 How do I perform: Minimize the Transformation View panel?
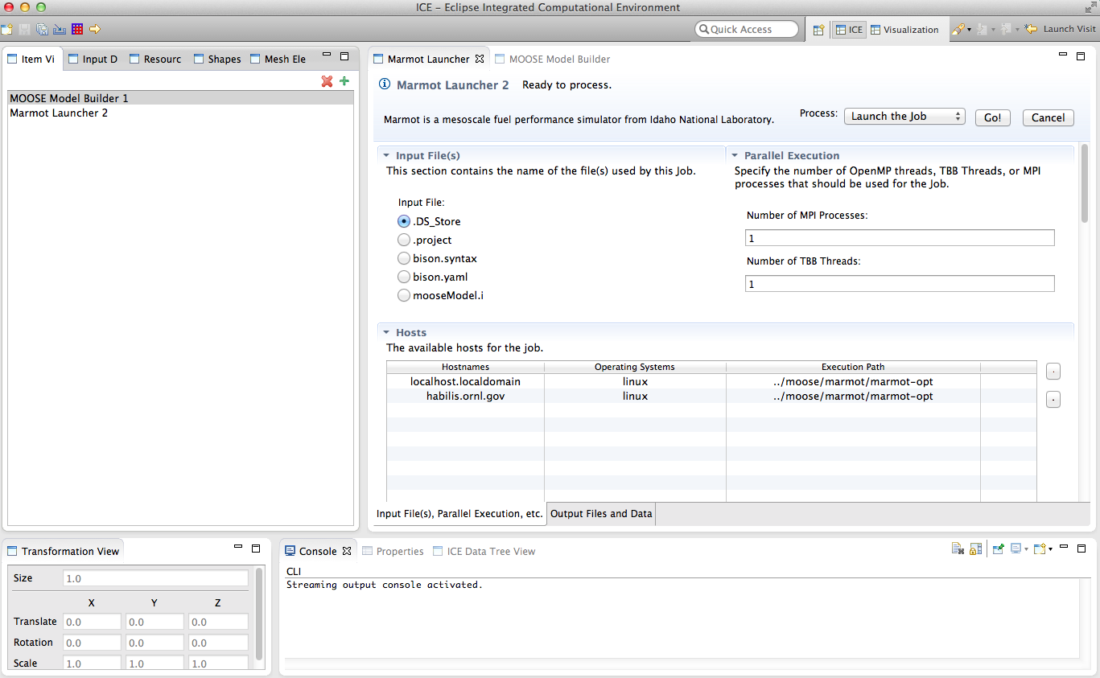click(x=238, y=548)
